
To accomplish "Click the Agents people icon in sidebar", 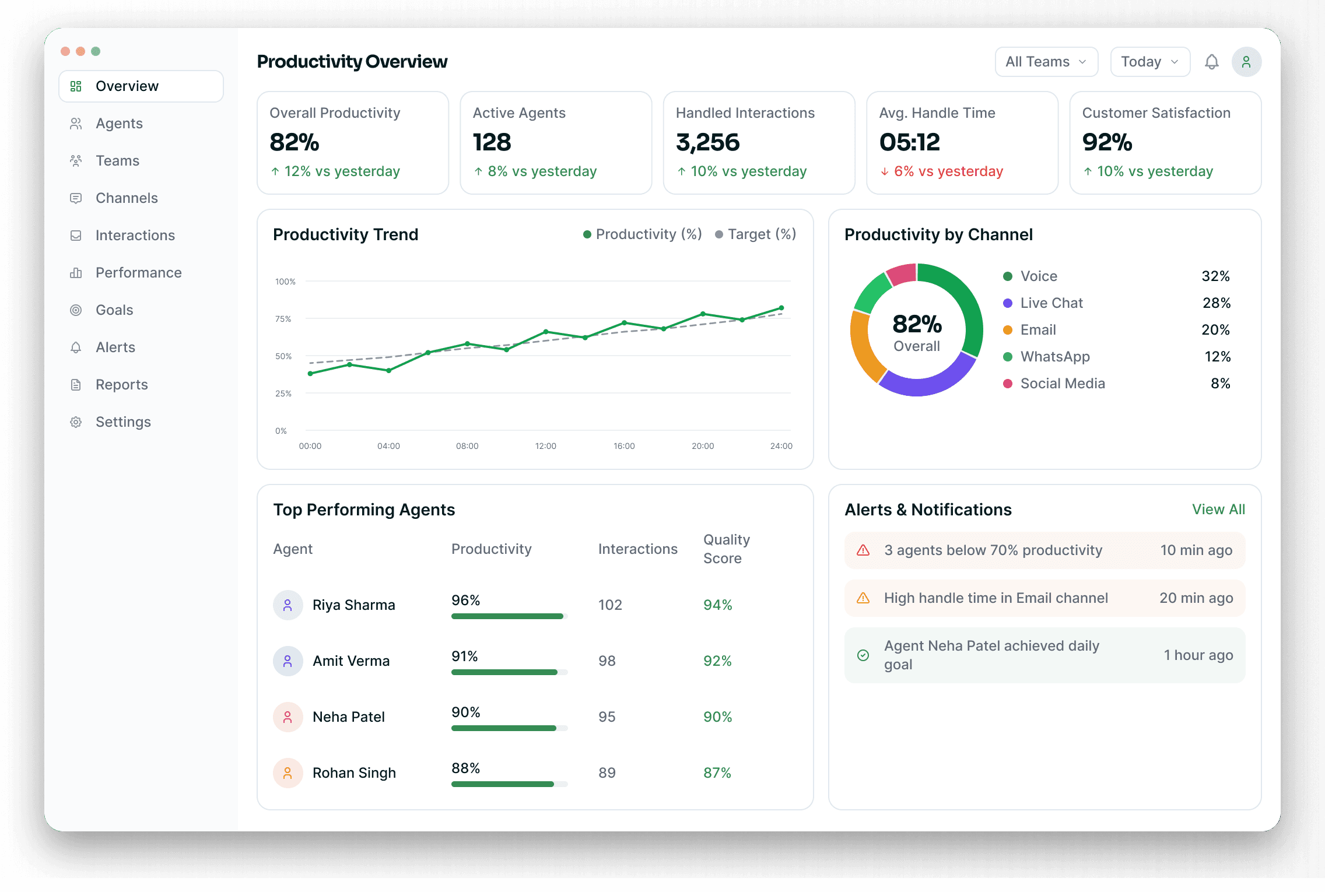I will pyautogui.click(x=76, y=124).
